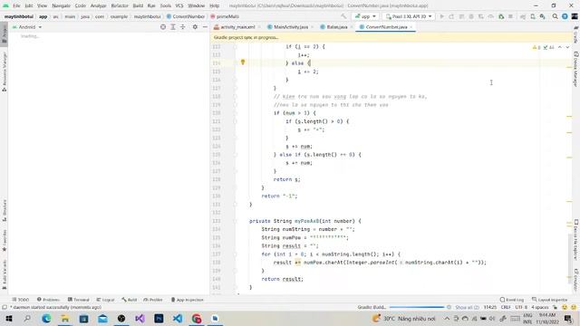Open the File menu
The height and width of the screenshot is (326, 580).
pyautogui.click(x=16, y=5)
